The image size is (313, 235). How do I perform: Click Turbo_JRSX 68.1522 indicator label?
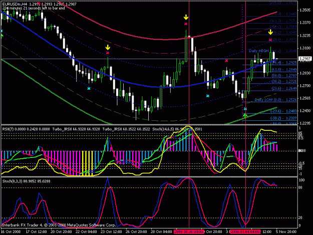pyautogui.click(x=126, y=129)
